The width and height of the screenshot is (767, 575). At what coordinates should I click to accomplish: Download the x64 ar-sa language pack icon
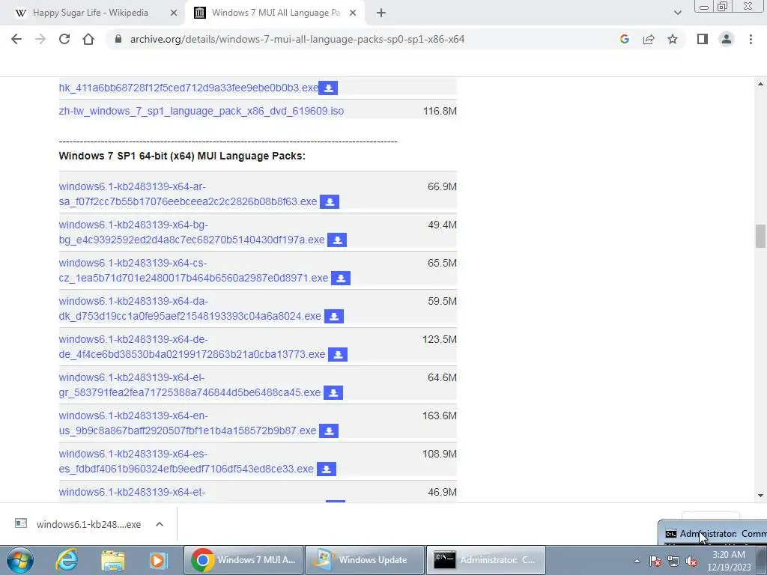coord(330,202)
